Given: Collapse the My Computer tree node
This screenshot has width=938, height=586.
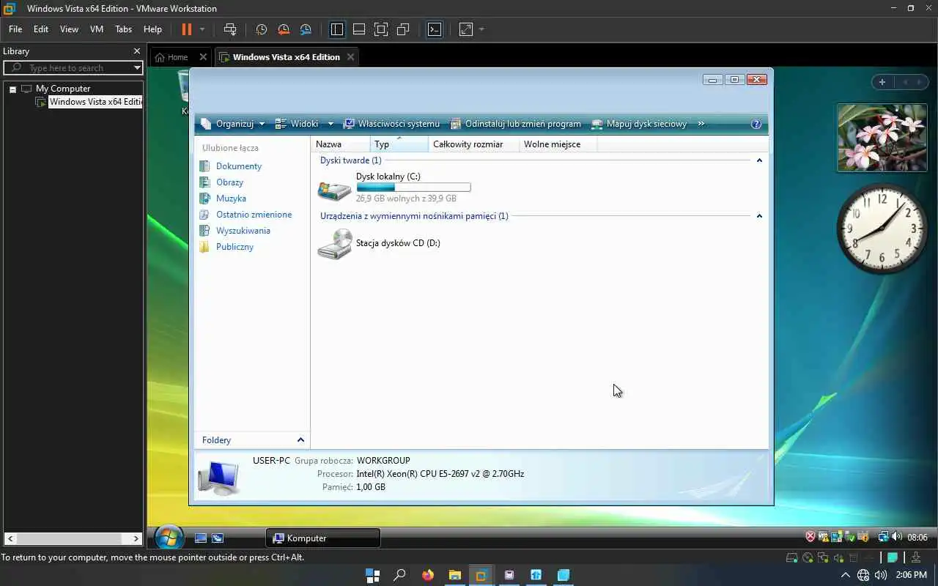Looking at the screenshot, I should click(12, 89).
